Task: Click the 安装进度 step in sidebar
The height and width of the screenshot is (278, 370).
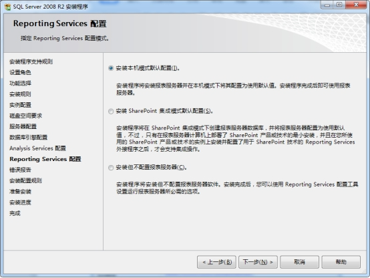Action: pyautogui.click(x=20, y=202)
